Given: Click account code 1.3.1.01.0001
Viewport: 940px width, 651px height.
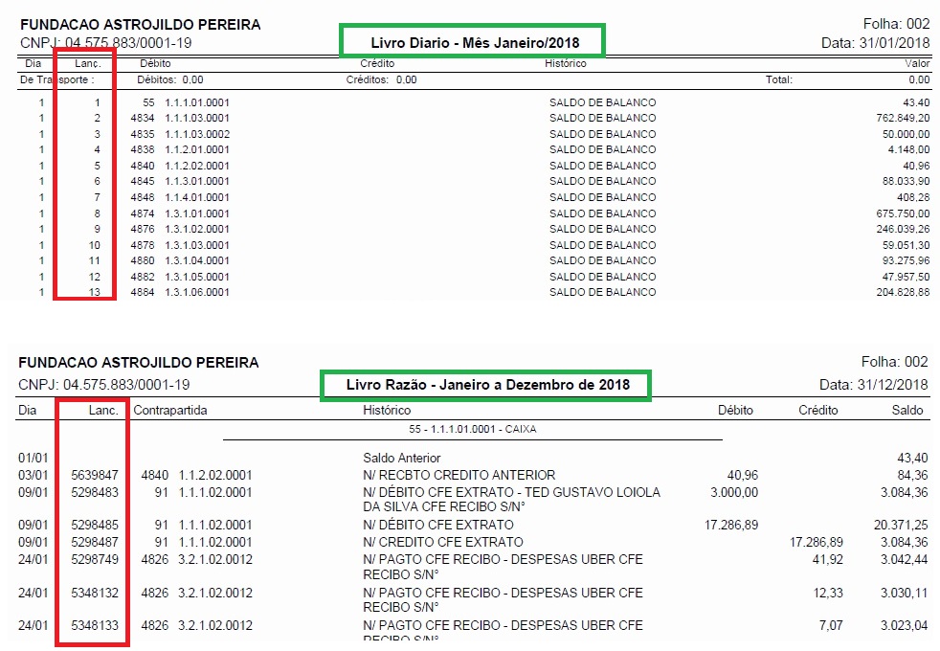Looking at the screenshot, I should click(197, 213).
